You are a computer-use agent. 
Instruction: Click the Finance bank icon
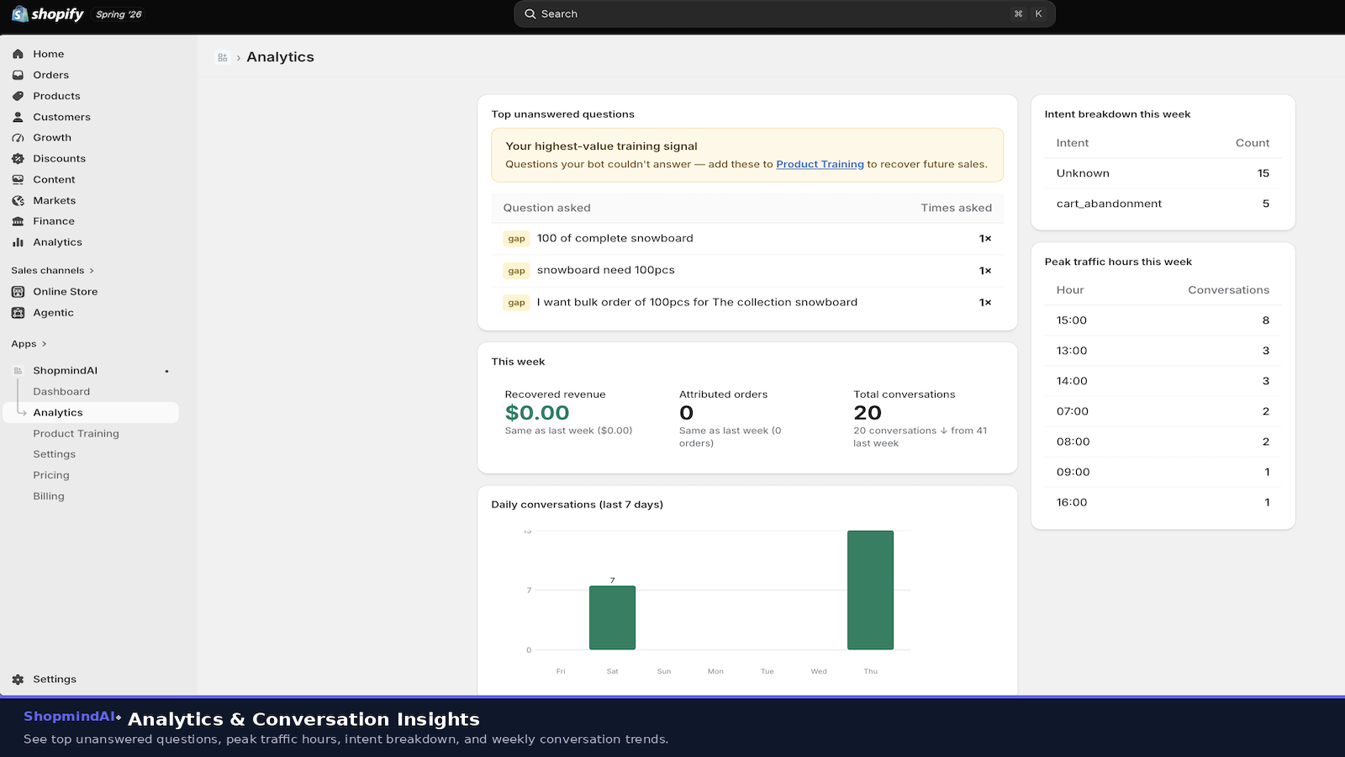tap(18, 221)
